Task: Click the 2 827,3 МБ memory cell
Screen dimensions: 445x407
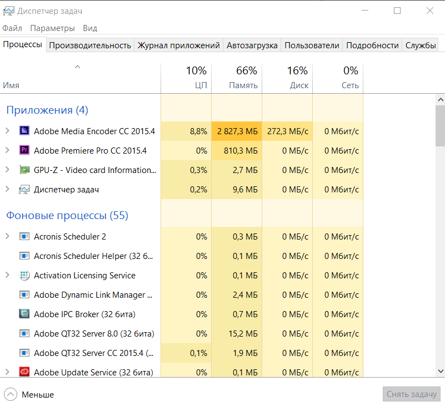Action: click(237, 131)
